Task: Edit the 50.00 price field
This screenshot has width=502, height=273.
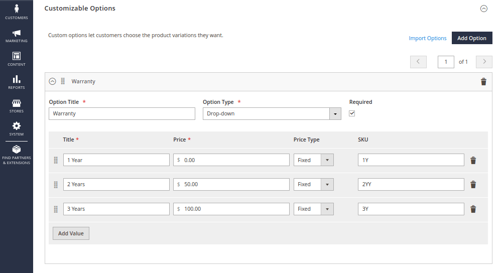Action: pos(231,184)
